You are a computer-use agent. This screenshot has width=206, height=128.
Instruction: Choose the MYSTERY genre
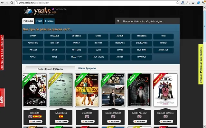click(54, 43)
